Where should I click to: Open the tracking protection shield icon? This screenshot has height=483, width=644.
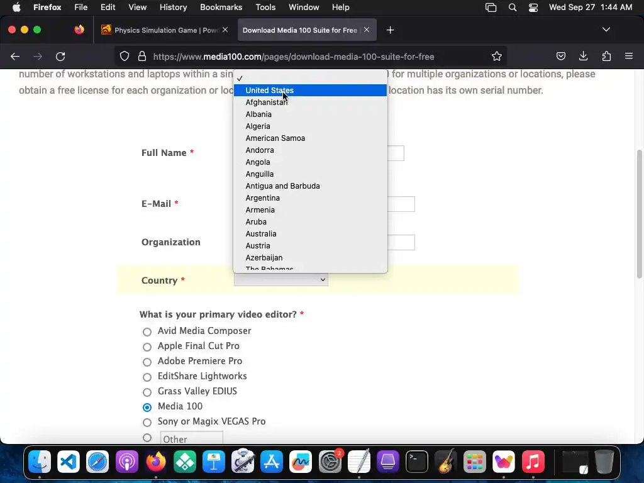[125, 56]
